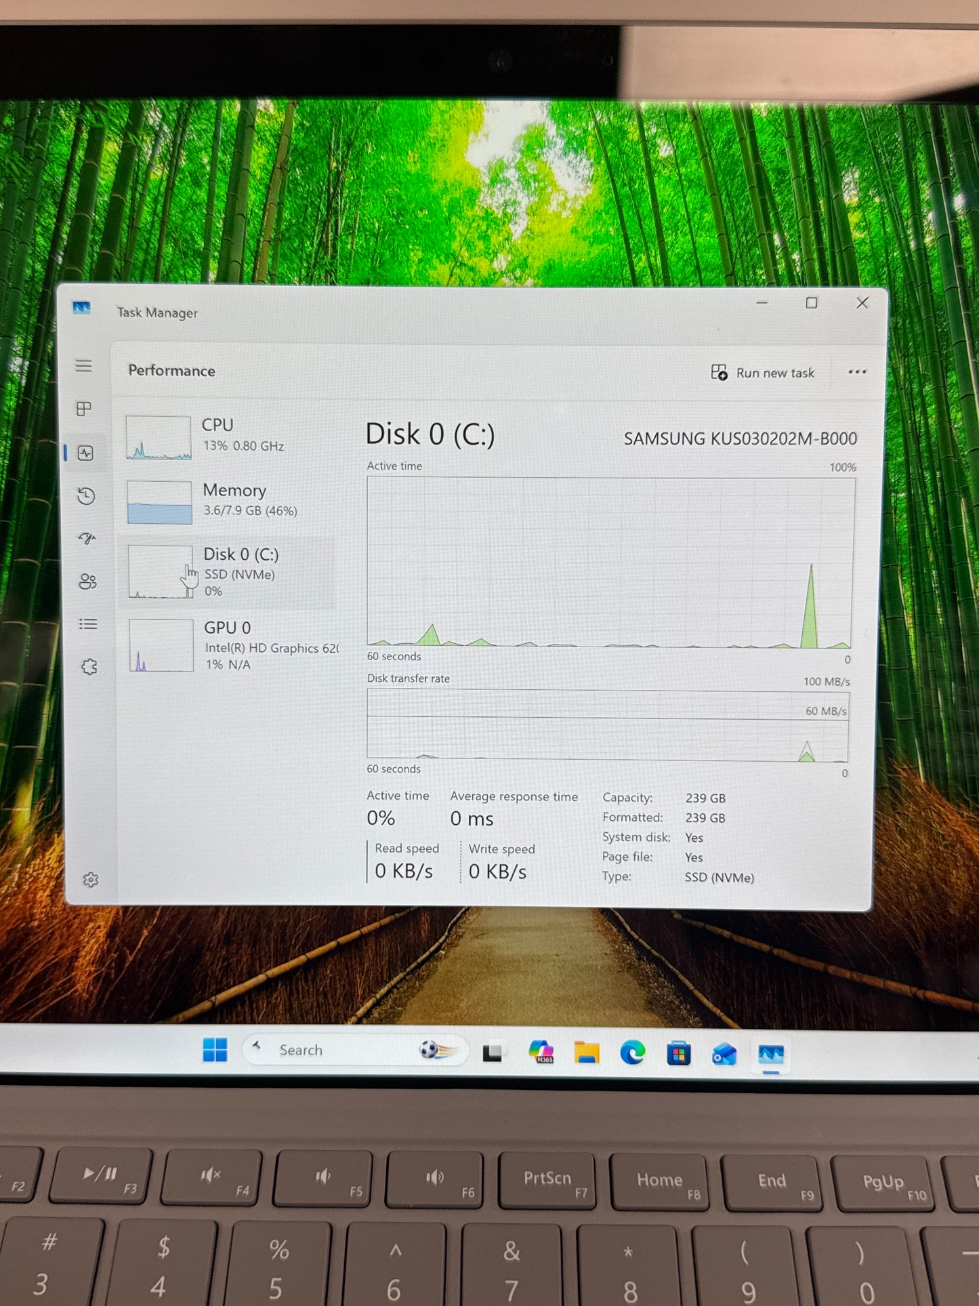Select the GPU 0 performance item
Image resolution: width=979 pixels, height=1306 pixels.
coord(230,645)
